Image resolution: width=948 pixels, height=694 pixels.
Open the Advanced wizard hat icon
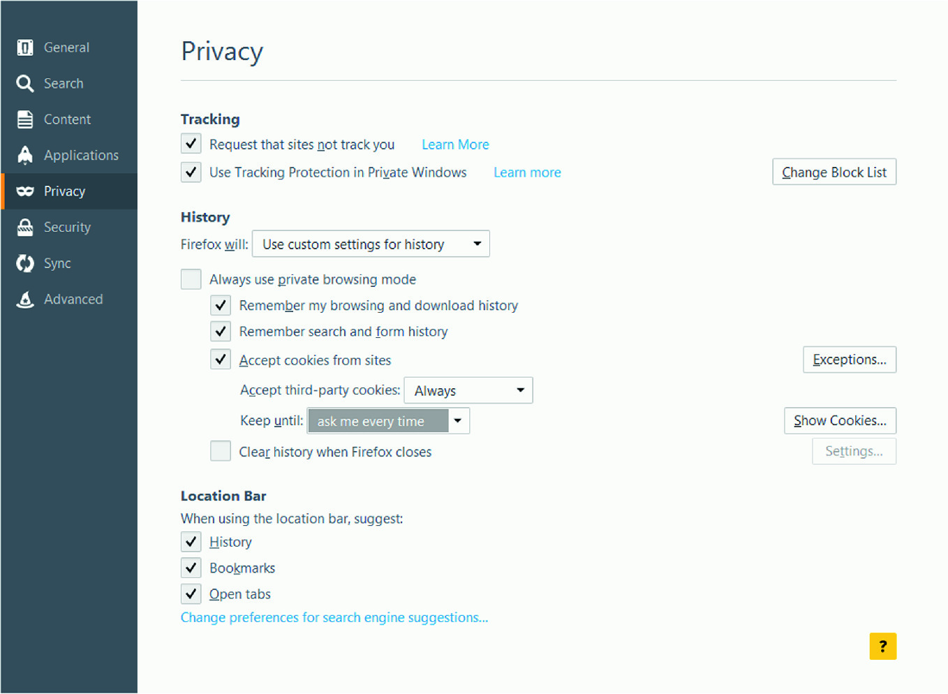(25, 300)
